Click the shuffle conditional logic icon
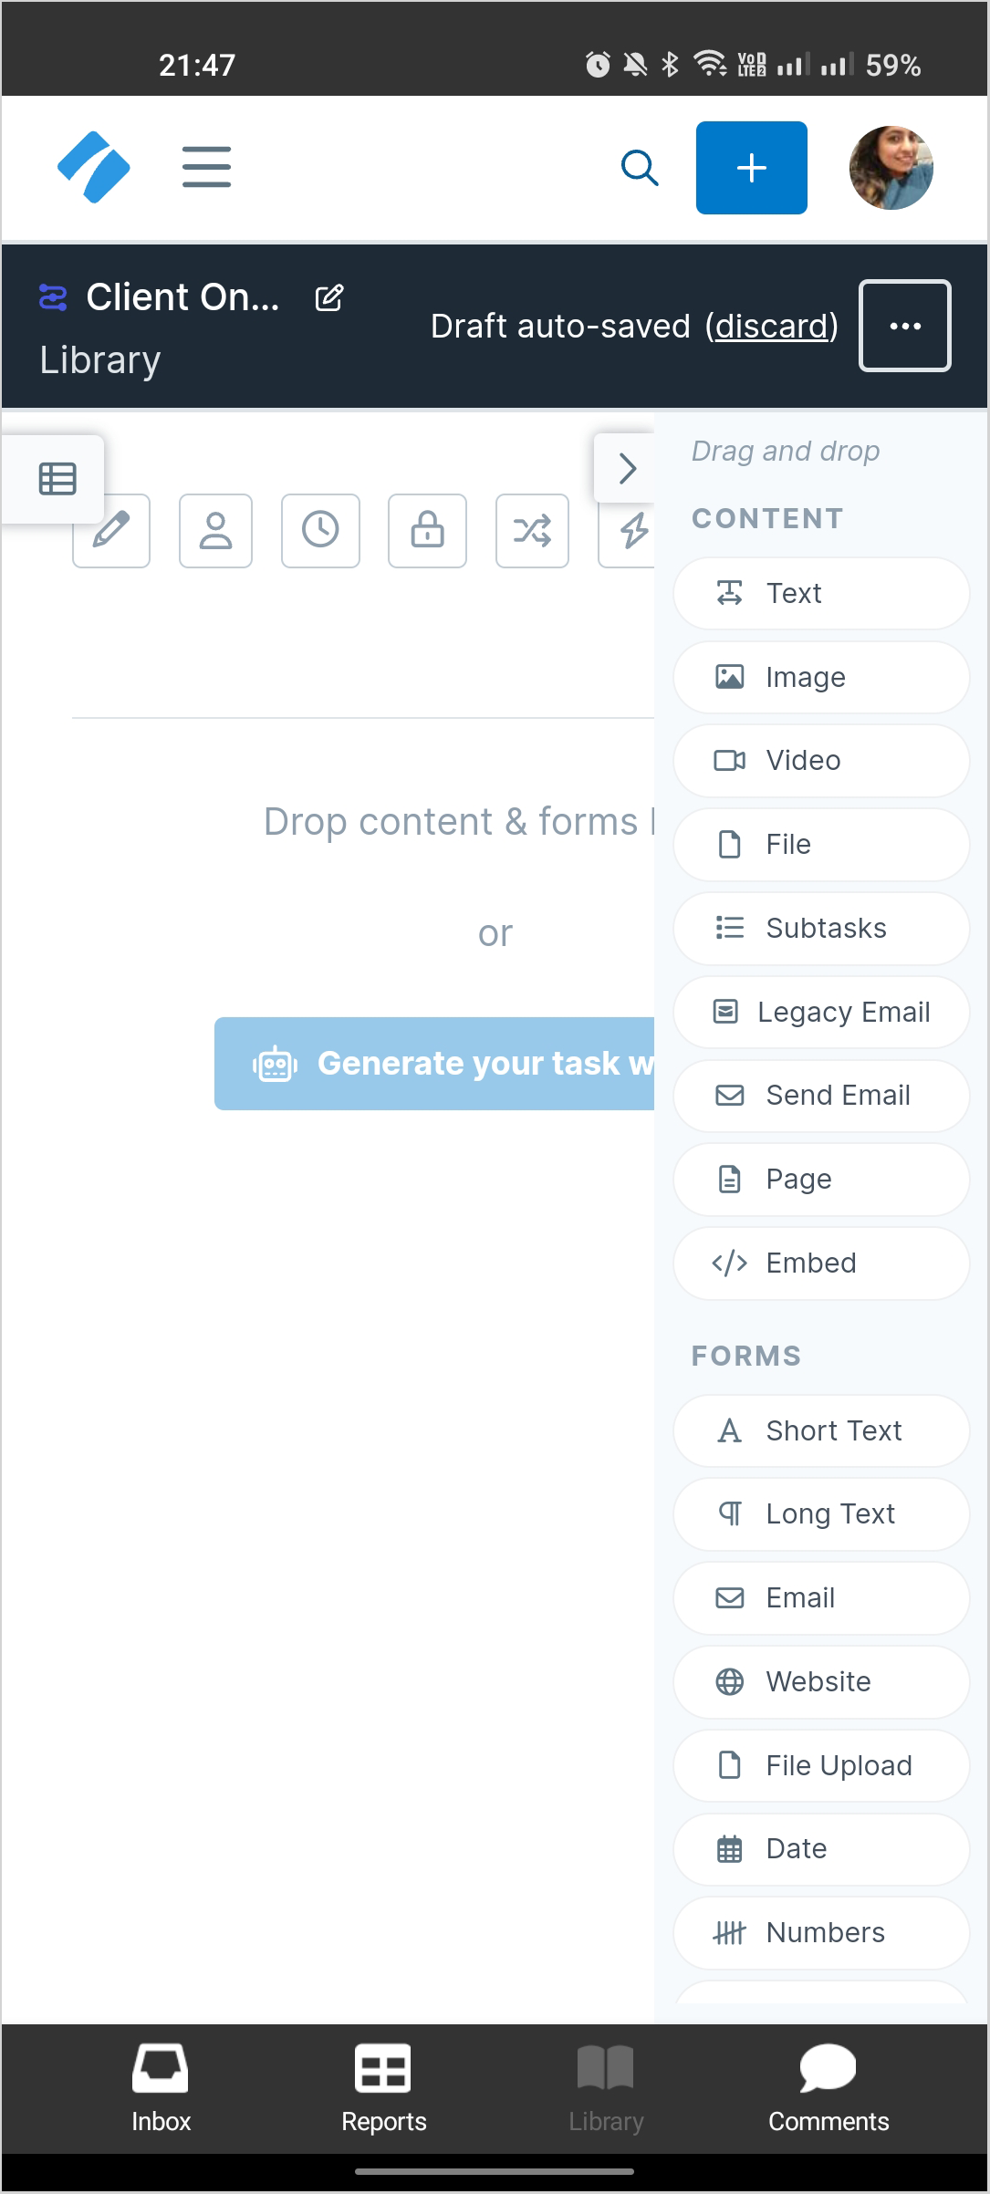 [x=532, y=531]
